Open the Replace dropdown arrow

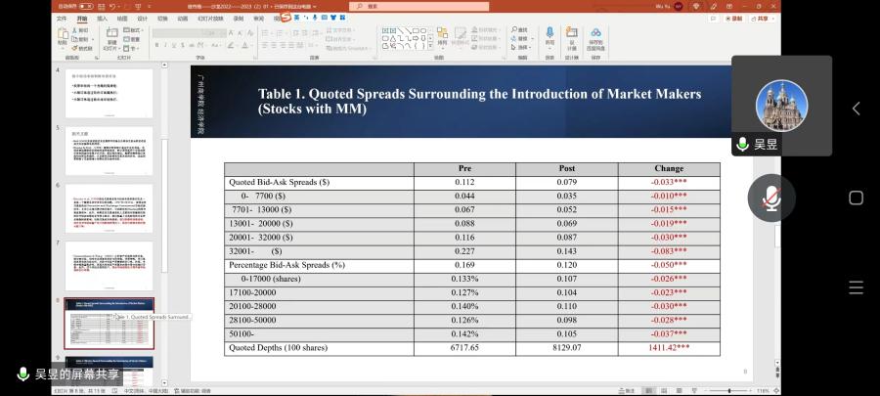(530, 38)
